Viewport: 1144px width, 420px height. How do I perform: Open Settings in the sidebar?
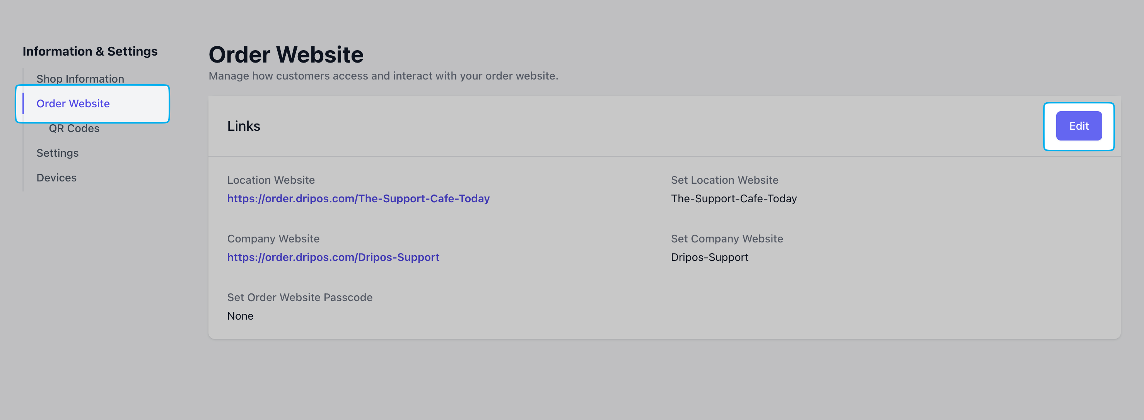[x=57, y=153]
